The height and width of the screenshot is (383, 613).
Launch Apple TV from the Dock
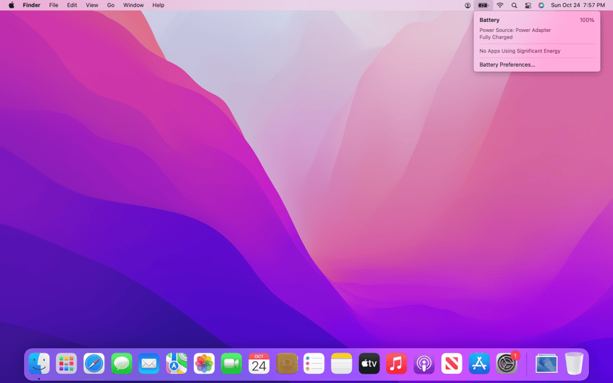click(x=369, y=364)
